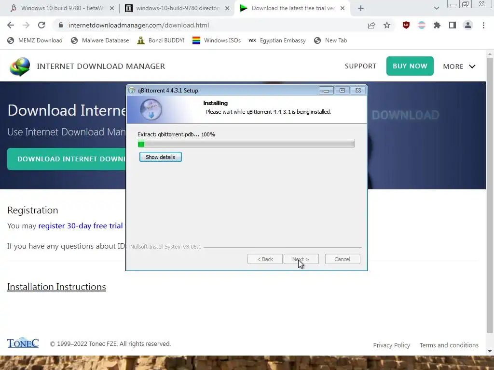
Task: Maximize the qBittorrent Setup window
Action: pyautogui.click(x=342, y=91)
